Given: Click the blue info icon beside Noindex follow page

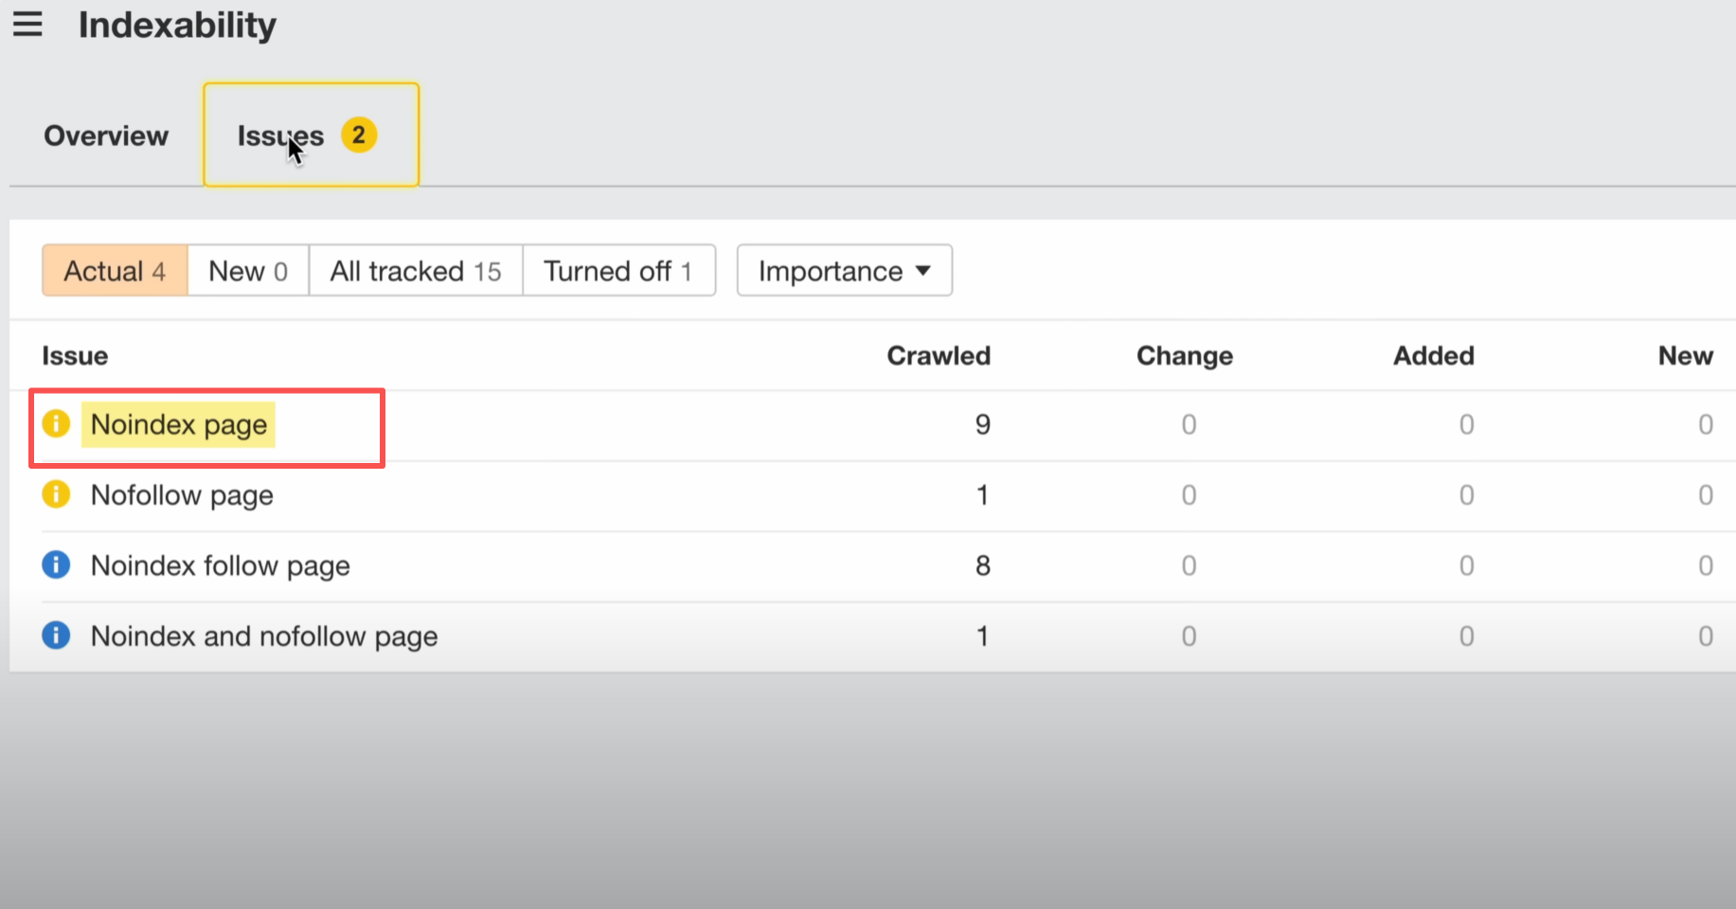Looking at the screenshot, I should coord(56,565).
